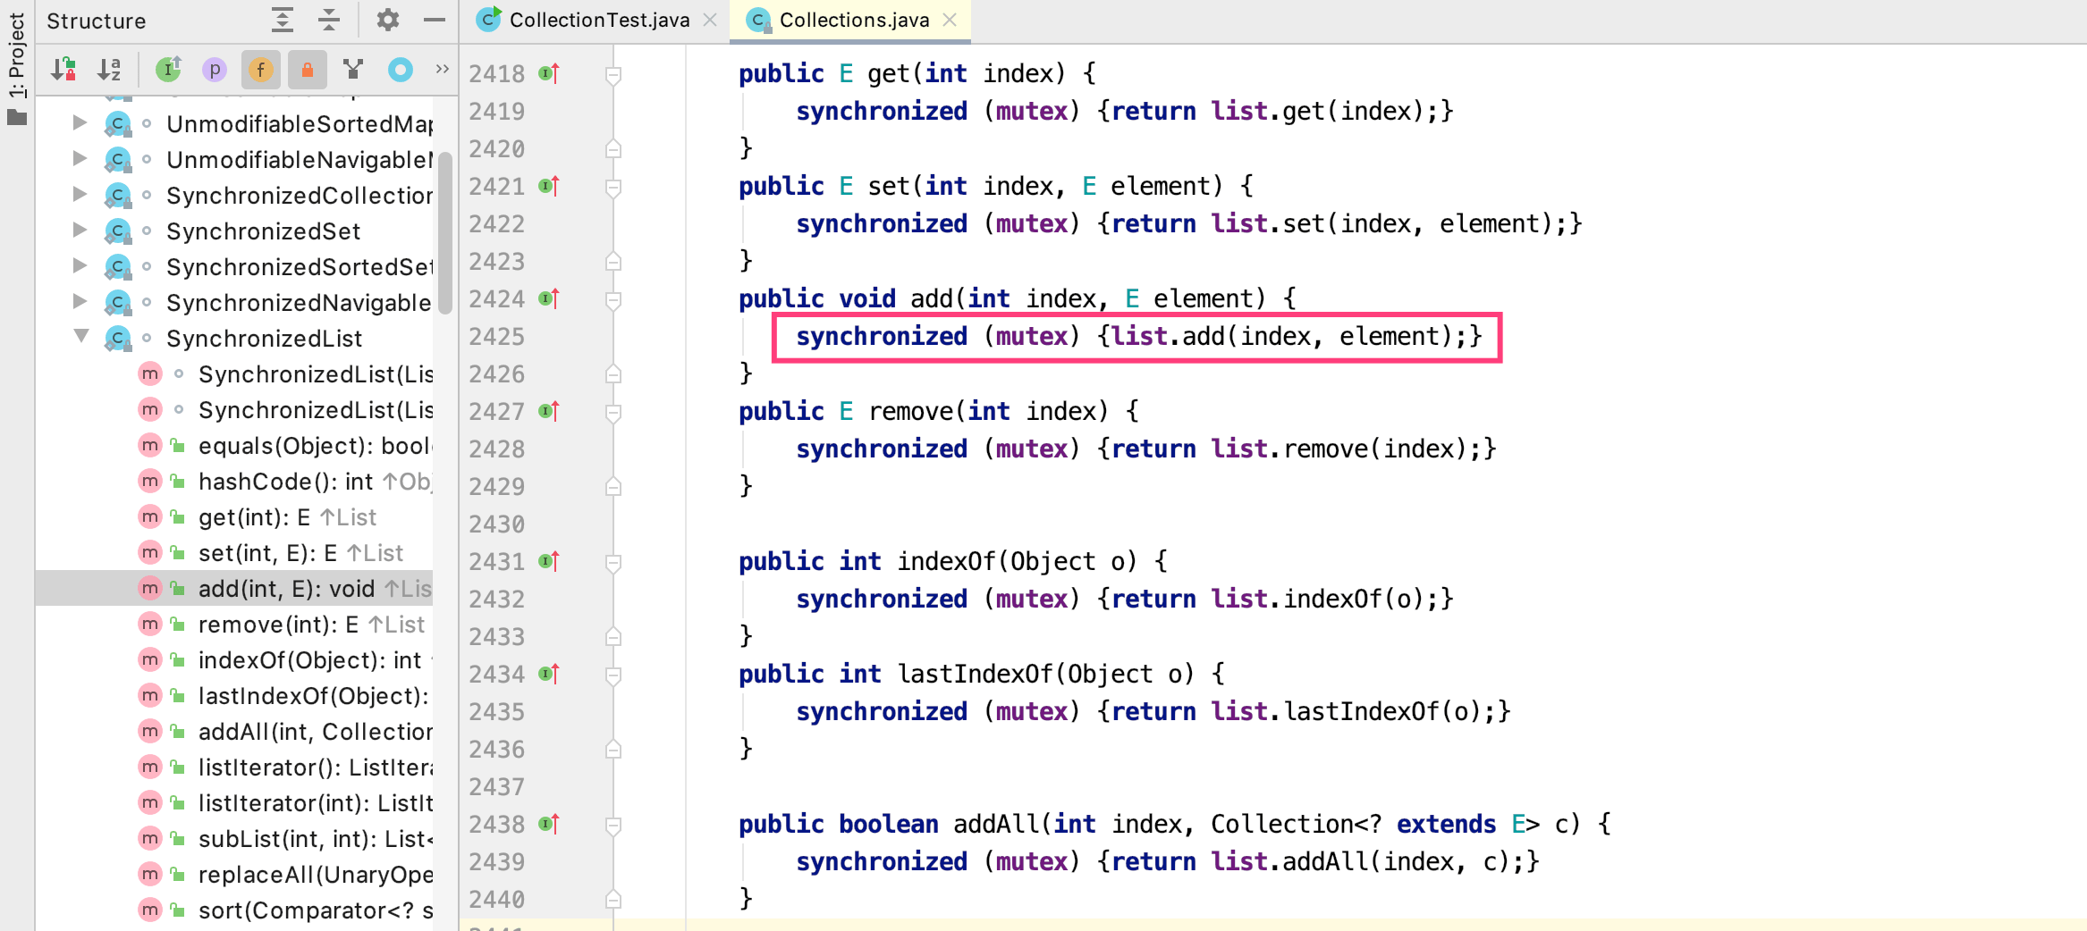Expand SynchronizedSortedSet node
The width and height of the screenshot is (2087, 931).
click(80, 266)
